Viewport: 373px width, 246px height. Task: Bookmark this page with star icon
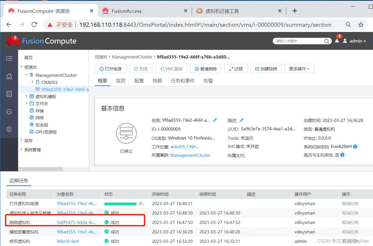(361, 25)
